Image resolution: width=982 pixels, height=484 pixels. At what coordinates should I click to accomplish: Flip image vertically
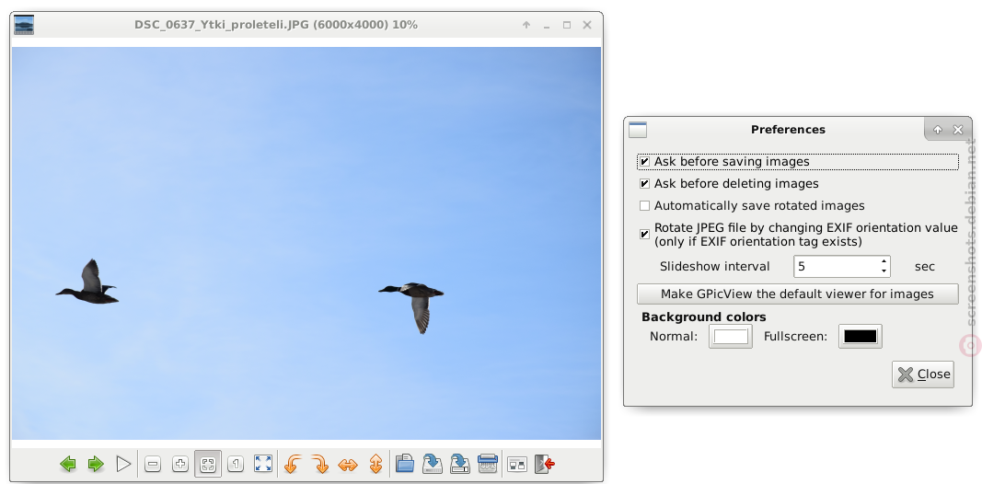pyautogui.click(x=375, y=464)
